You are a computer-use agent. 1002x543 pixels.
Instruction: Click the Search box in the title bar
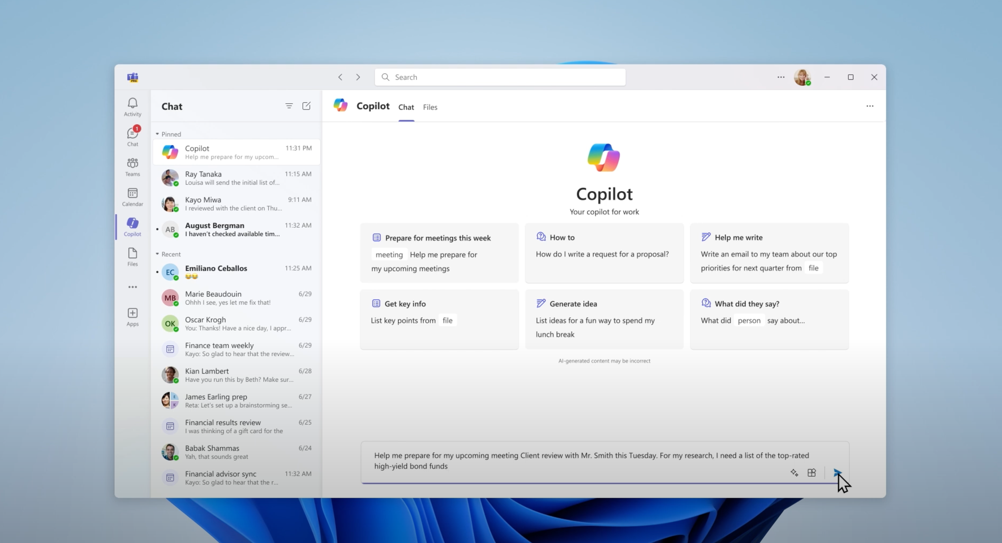point(500,77)
